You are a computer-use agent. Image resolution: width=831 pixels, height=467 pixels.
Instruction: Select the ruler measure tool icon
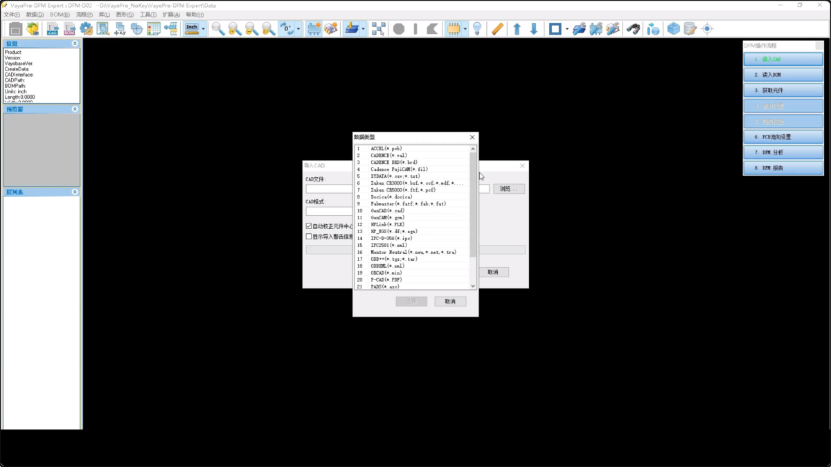(497, 29)
